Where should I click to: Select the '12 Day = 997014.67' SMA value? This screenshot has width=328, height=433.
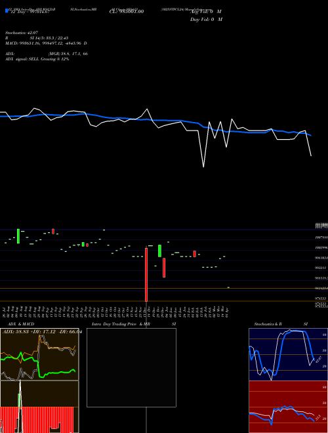point(30,12)
